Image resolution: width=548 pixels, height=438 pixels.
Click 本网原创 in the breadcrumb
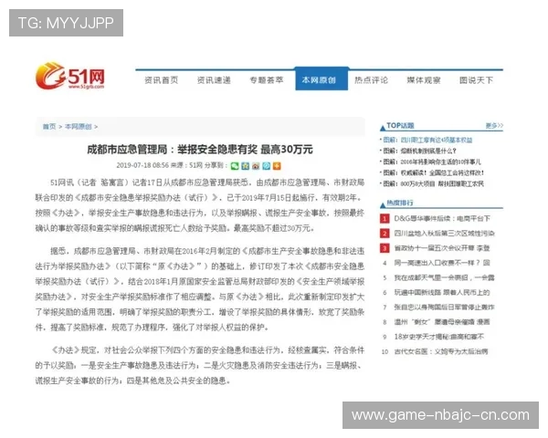click(78, 127)
